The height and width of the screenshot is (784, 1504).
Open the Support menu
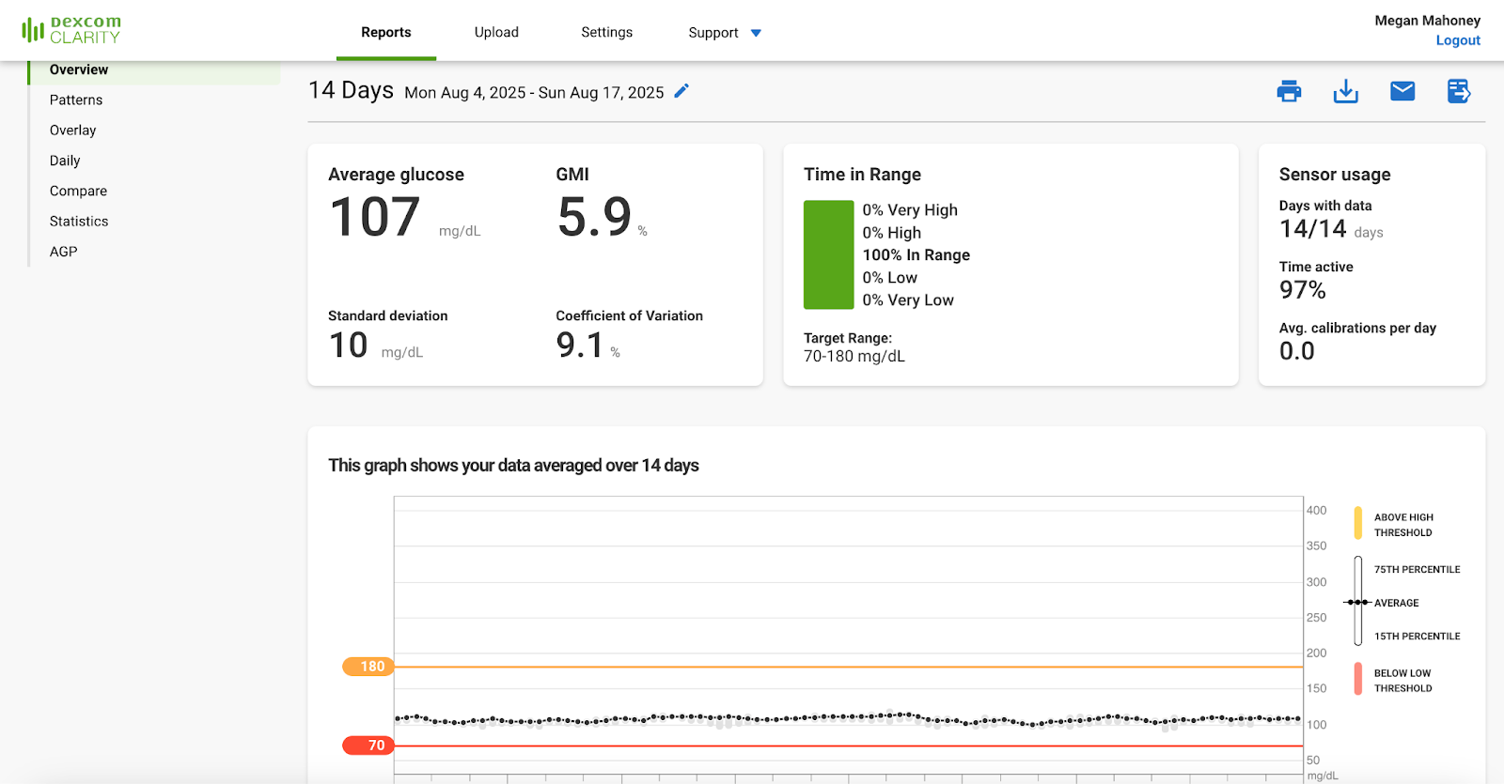point(713,33)
